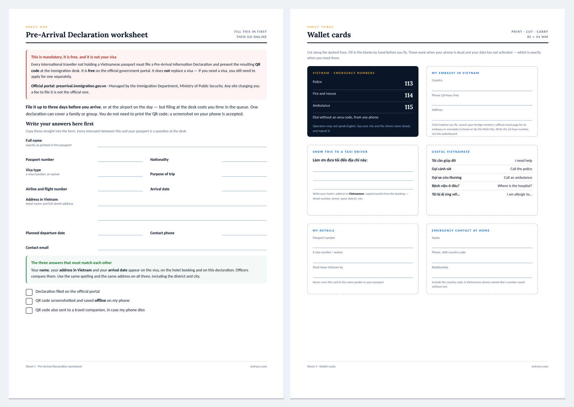Select the Contact phone answer line
The image size is (574, 407).
(x=244, y=231)
